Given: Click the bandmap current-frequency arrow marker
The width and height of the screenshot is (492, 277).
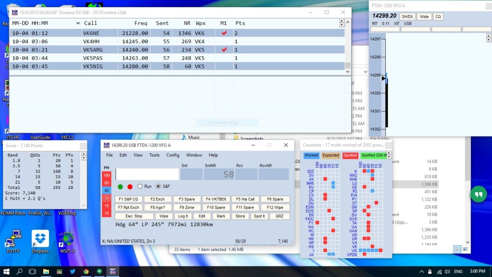Looking at the screenshot, I should (383, 78).
